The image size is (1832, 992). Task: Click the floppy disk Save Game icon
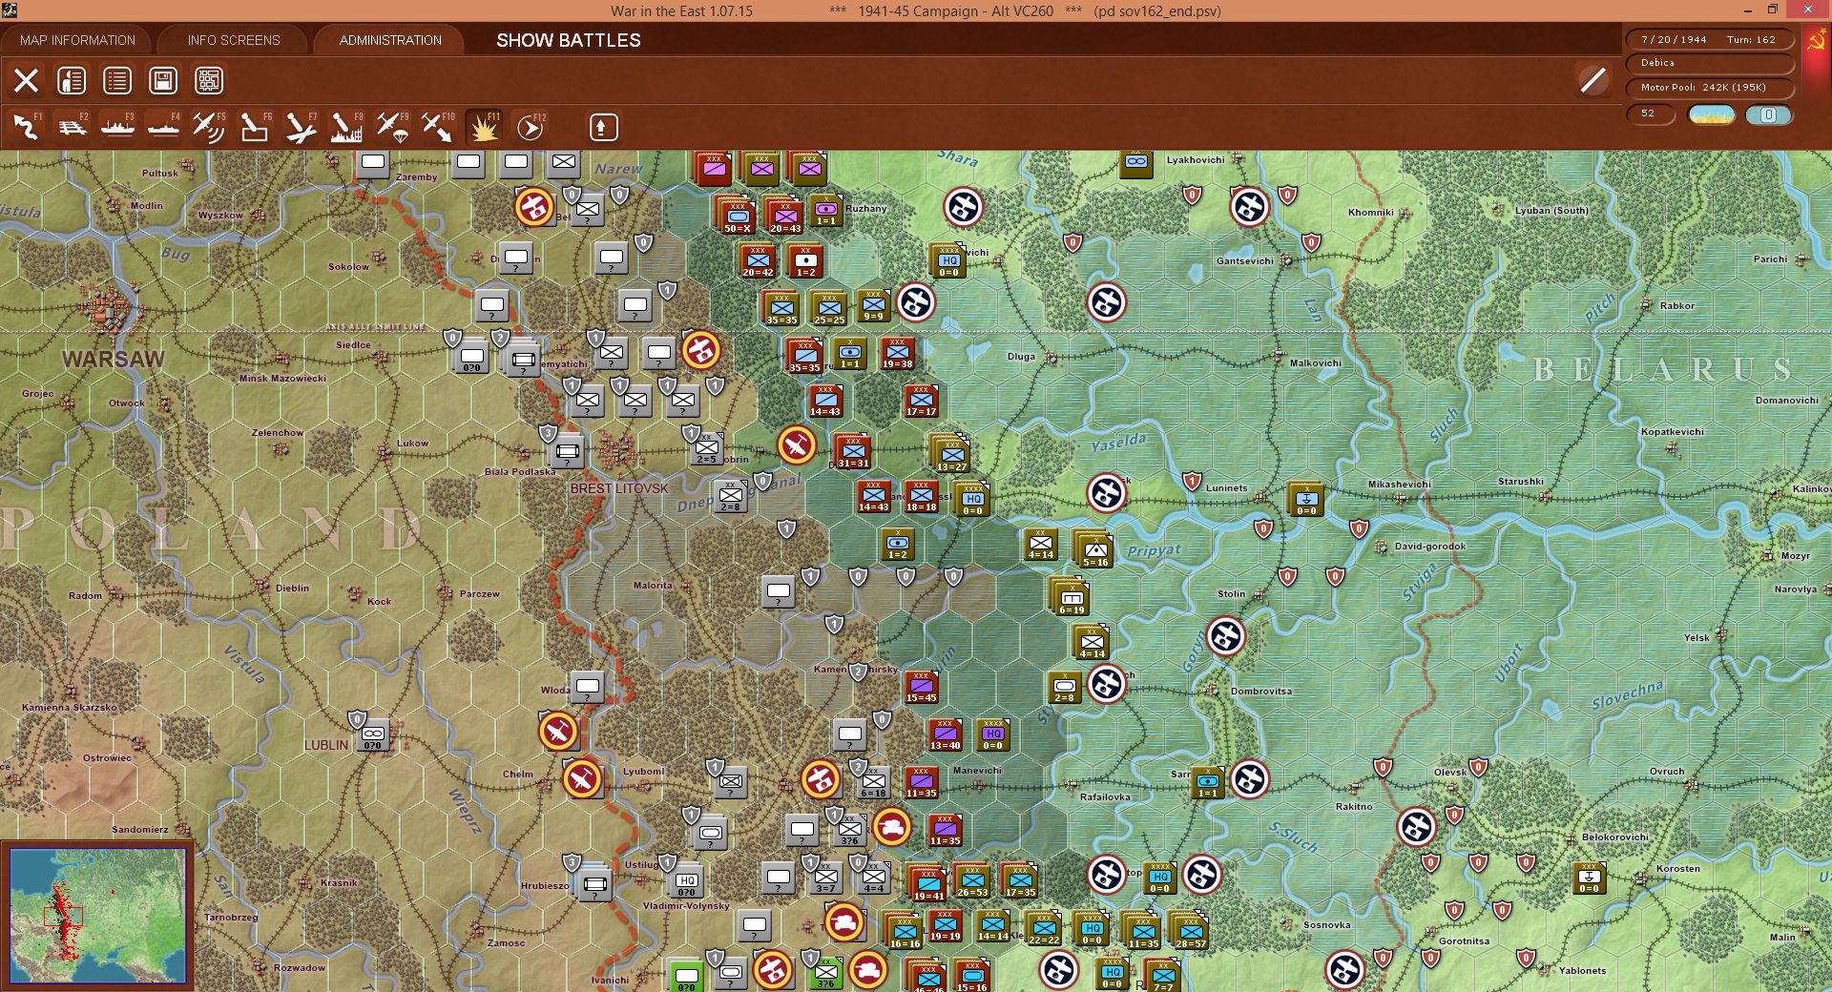[x=163, y=81]
